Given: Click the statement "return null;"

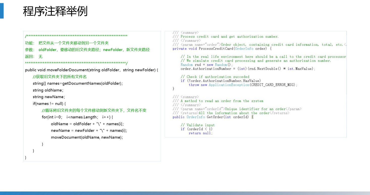Looking at the screenshot, I should tap(201, 133).
